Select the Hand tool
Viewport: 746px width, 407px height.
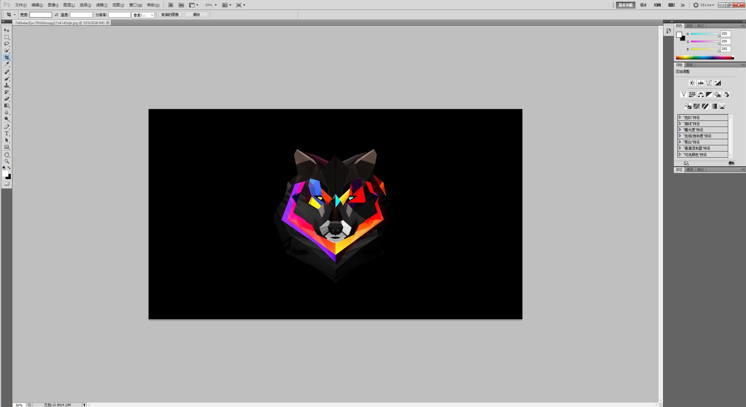pos(7,154)
